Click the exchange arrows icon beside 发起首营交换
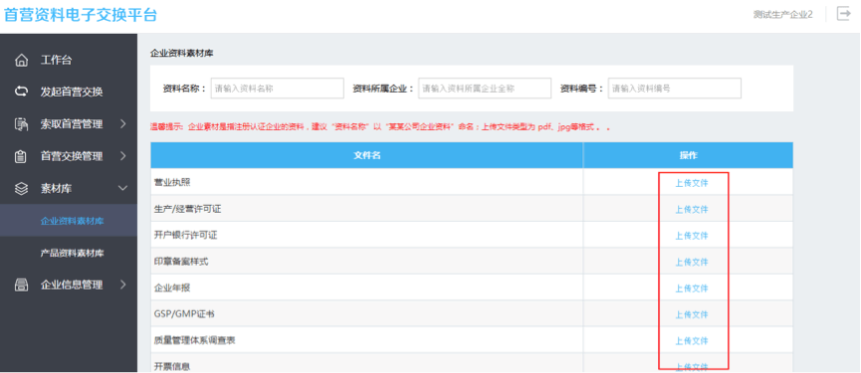This screenshot has width=861, height=373. tap(21, 93)
